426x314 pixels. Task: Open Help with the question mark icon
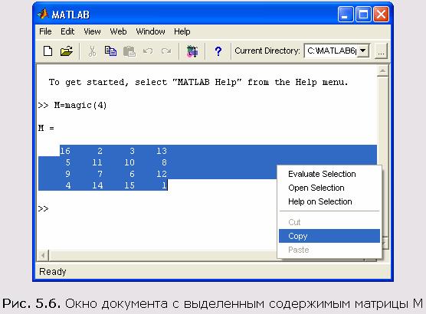[218, 51]
